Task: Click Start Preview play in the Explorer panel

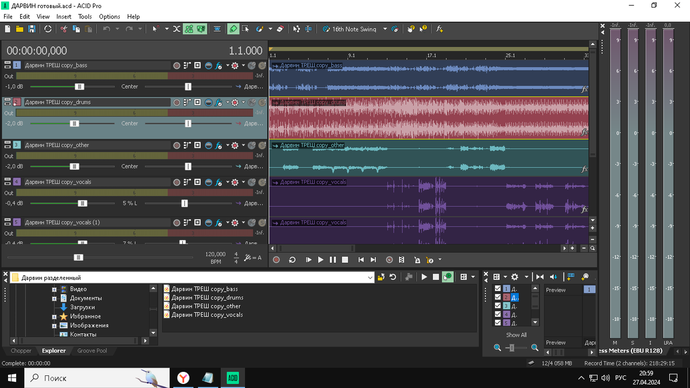Action: tap(424, 277)
